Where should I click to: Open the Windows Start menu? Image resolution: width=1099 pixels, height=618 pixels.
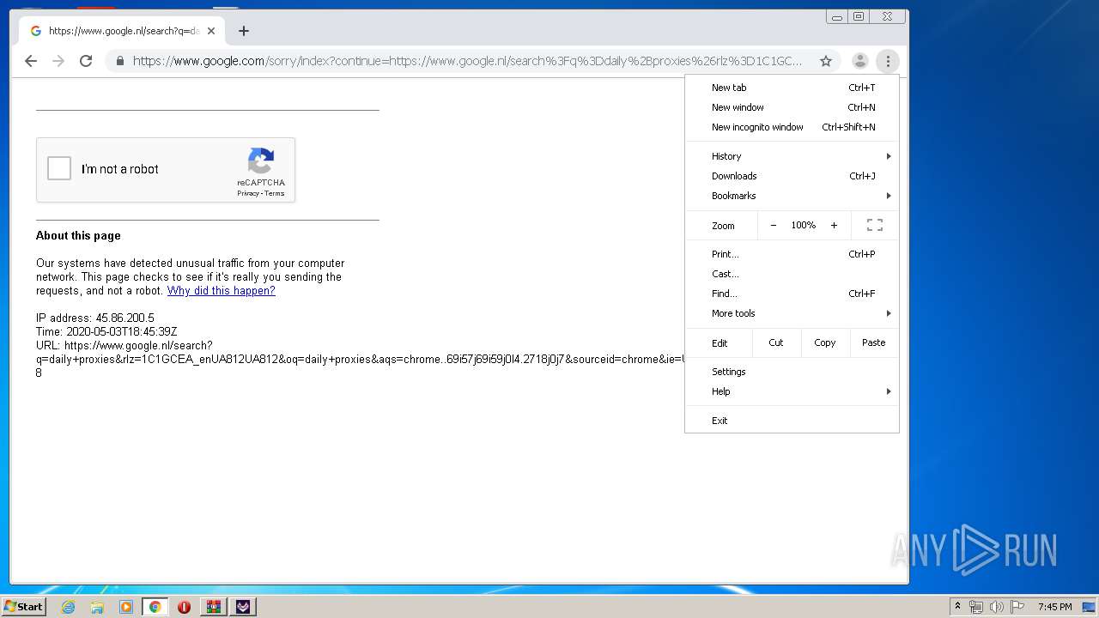pos(23,606)
